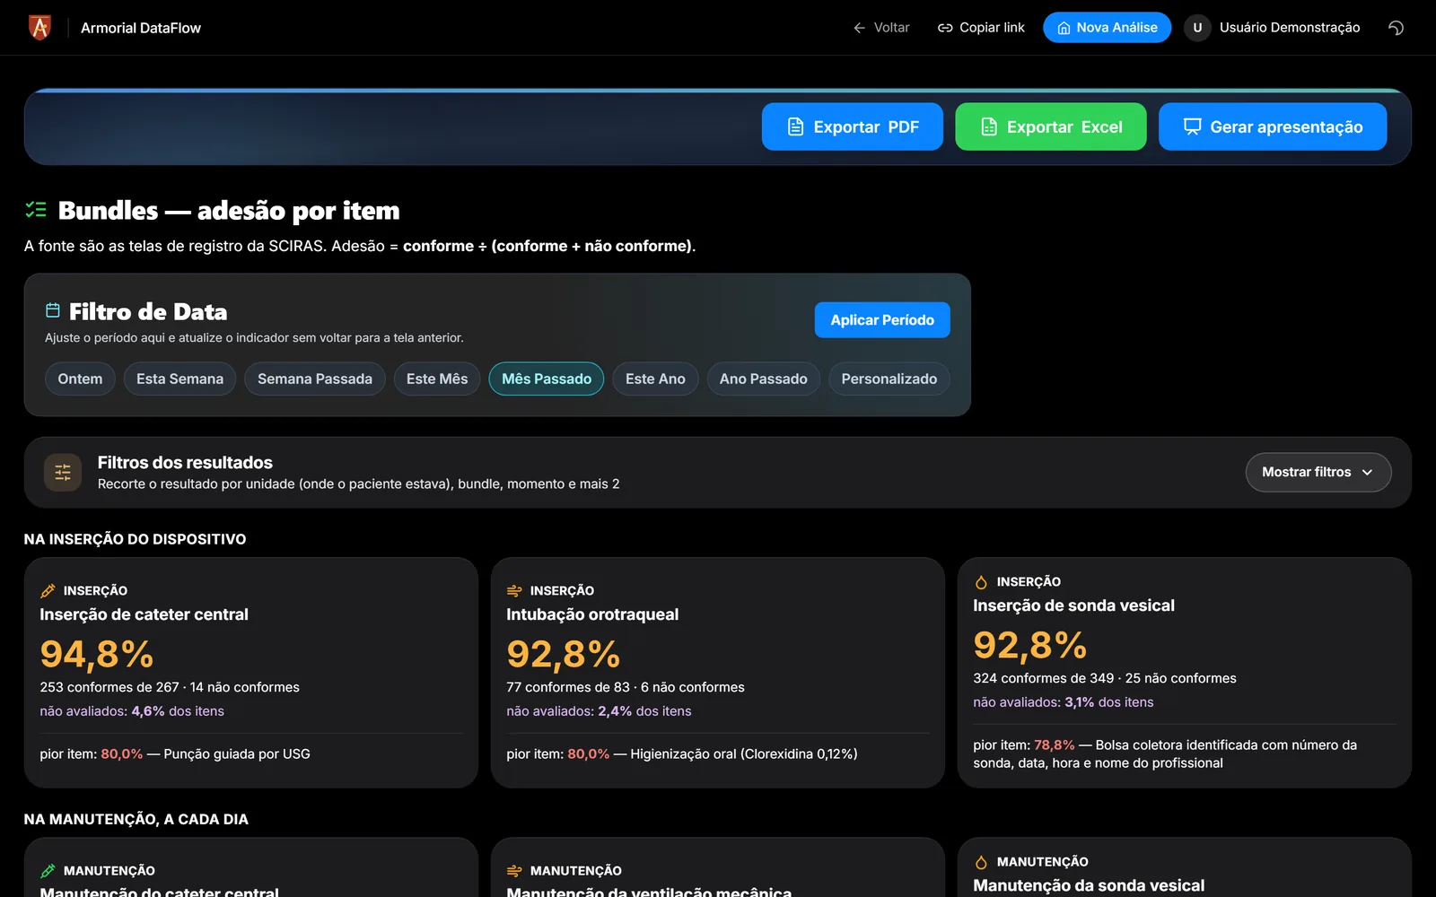Screen dimensions: 1436x897
Task: Expand the Mostrar filtros dropdown
Action: [x=1318, y=472]
